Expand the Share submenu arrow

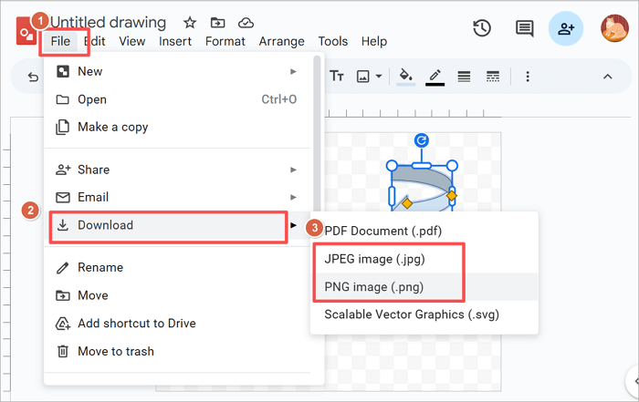click(293, 170)
